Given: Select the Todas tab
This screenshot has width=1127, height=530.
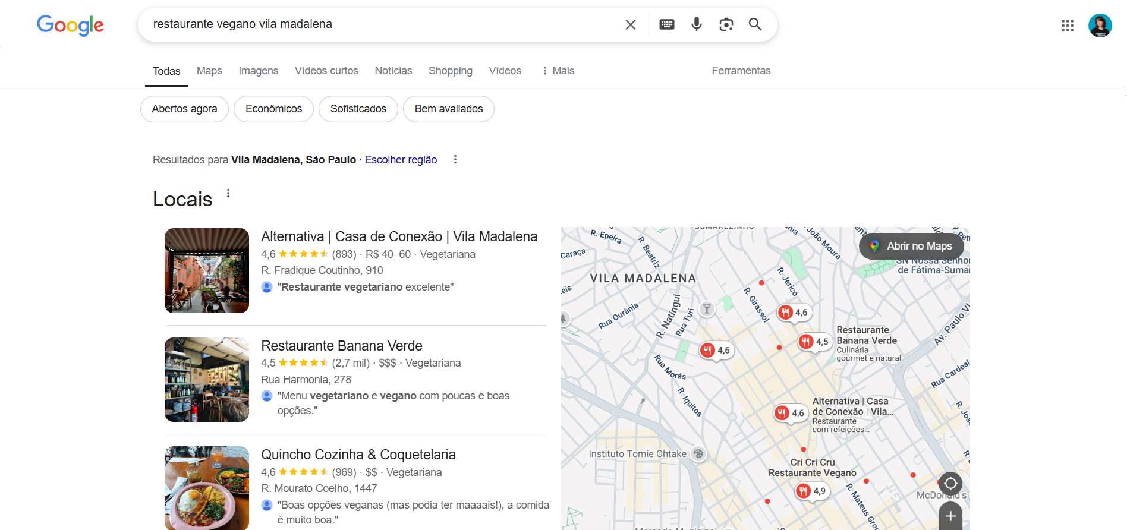Looking at the screenshot, I should pos(166,71).
